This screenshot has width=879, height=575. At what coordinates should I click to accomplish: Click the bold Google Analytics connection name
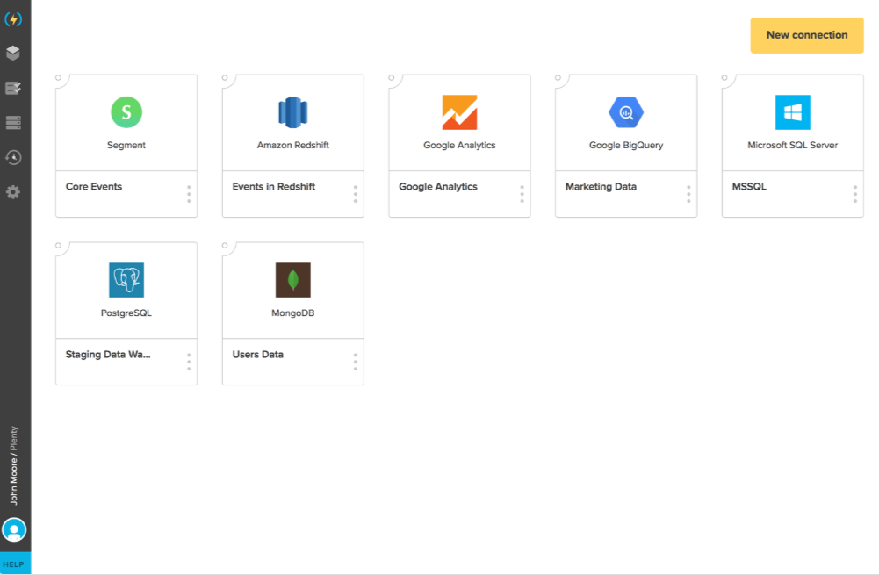pos(438,187)
